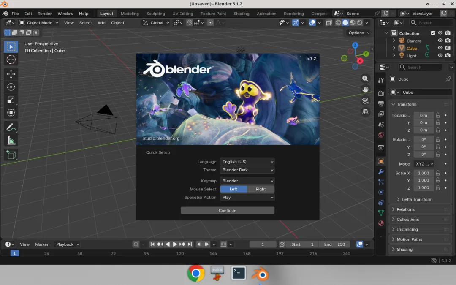Viewport: 456px width, 285px height.
Task: Click the Continue button
Action: pyautogui.click(x=228, y=211)
